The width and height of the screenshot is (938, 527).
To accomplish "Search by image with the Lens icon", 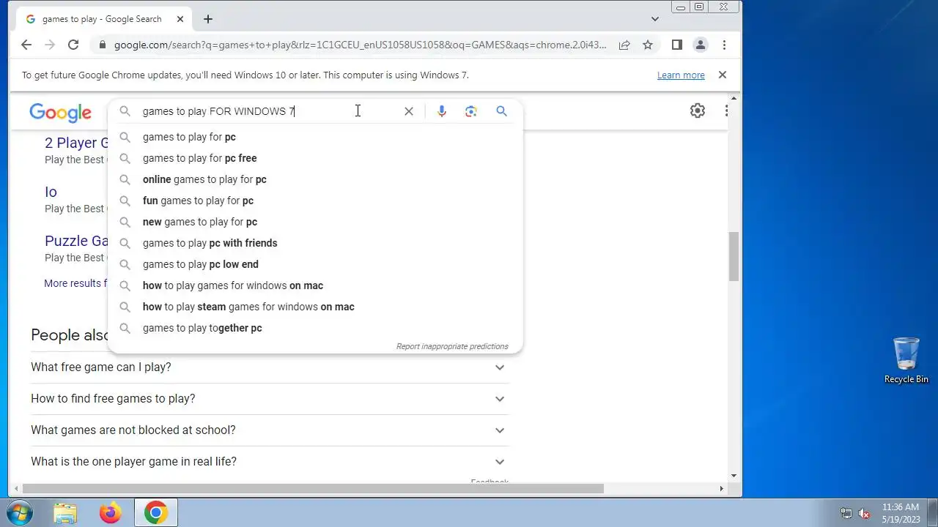I will pyautogui.click(x=471, y=111).
